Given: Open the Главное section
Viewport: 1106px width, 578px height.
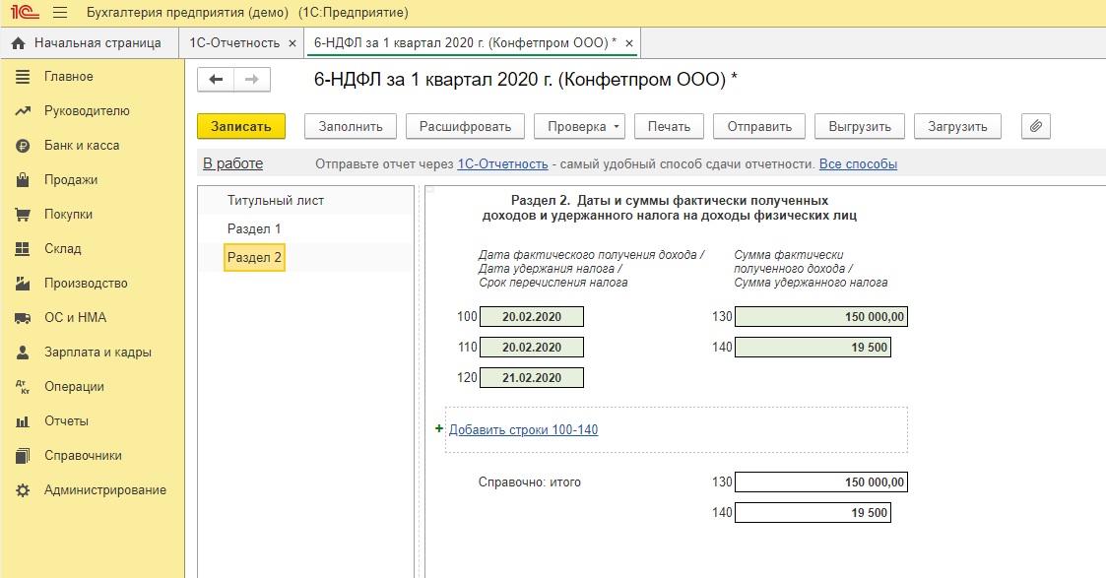Looking at the screenshot, I should (x=68, y=76).
